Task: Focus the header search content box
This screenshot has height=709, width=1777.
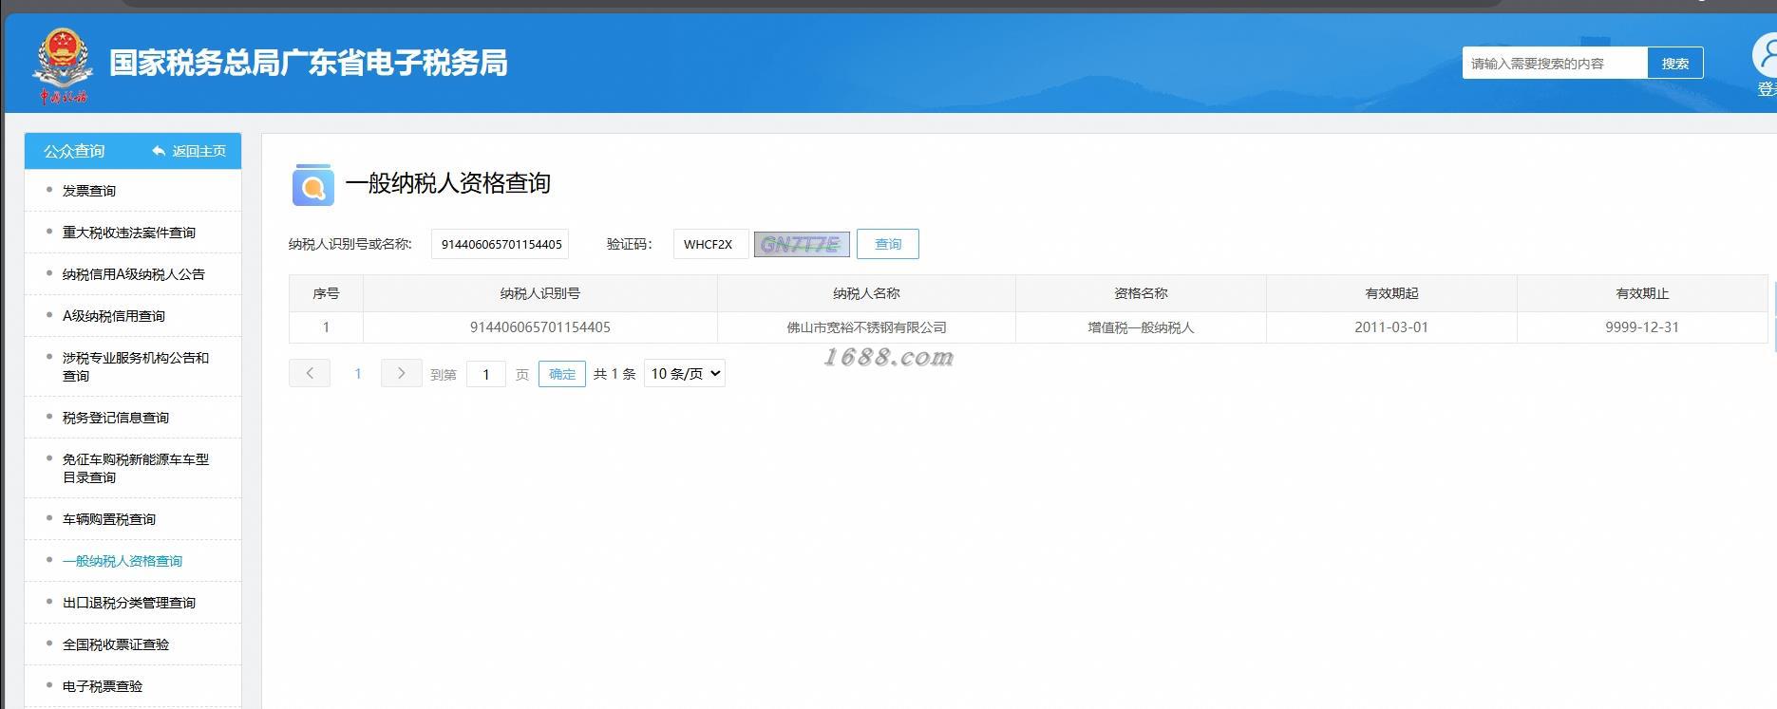Action: click(x=1555, y=63)
